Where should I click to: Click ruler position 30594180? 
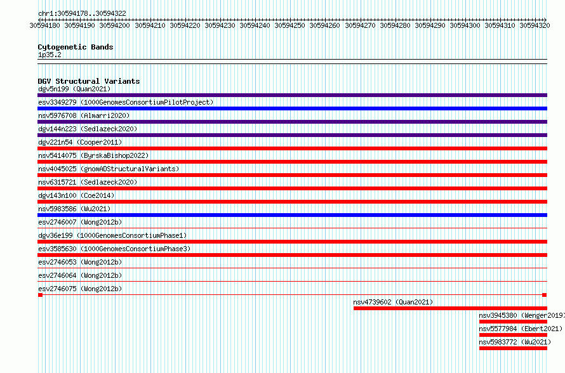(x=44, y=25)
